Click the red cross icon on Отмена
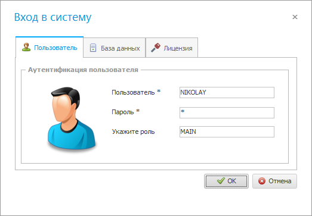This screenshot has width=312, height=216. (262, 181)
